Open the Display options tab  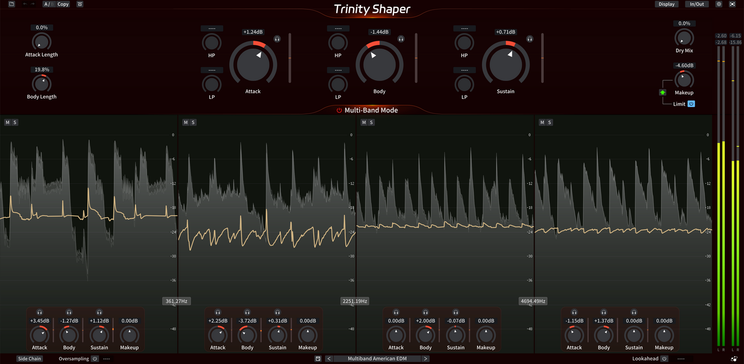click(x=666, y=4)
